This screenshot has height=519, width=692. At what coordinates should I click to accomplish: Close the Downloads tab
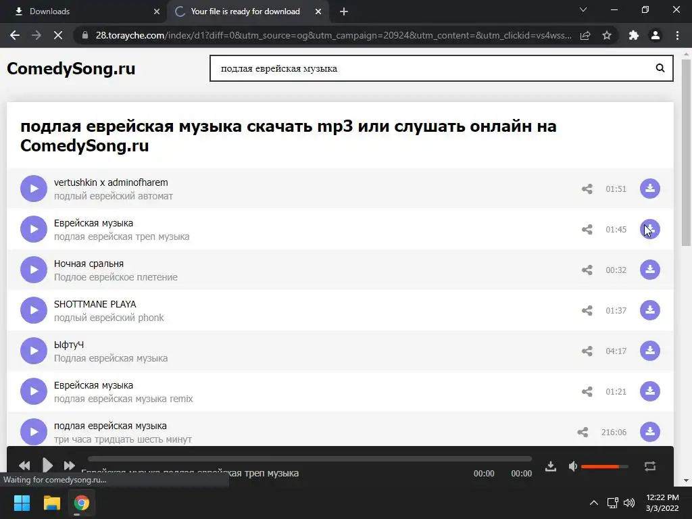[157, 11]
